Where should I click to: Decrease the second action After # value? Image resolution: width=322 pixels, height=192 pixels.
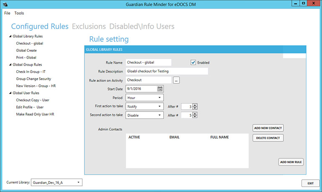(195, 117)
